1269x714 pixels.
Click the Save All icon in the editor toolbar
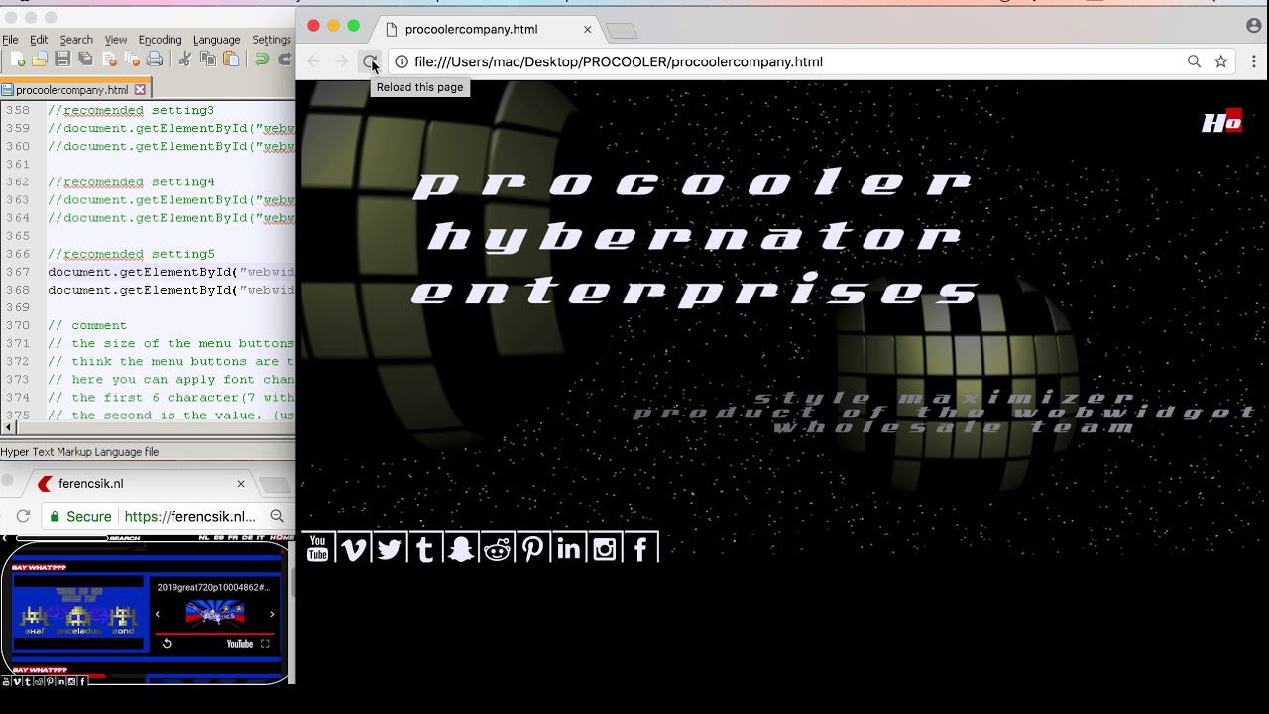tap(85, 59)
